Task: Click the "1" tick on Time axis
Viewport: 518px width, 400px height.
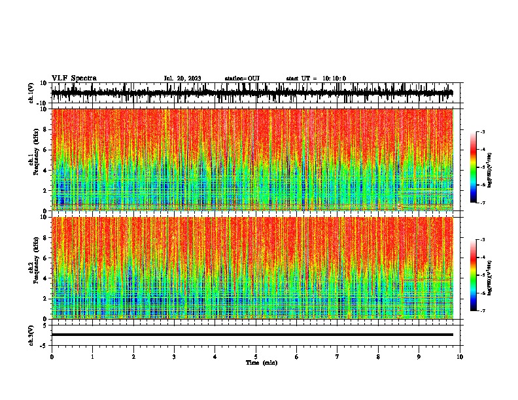Action: click(x=92, y=357)
